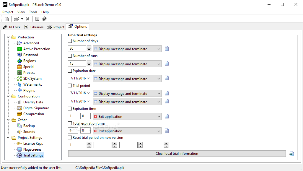Image resolution: width=303 pixels, height=171 pixels.
Task: Open the Help menu
Action: pyautogui.click(x=45, y=12)
